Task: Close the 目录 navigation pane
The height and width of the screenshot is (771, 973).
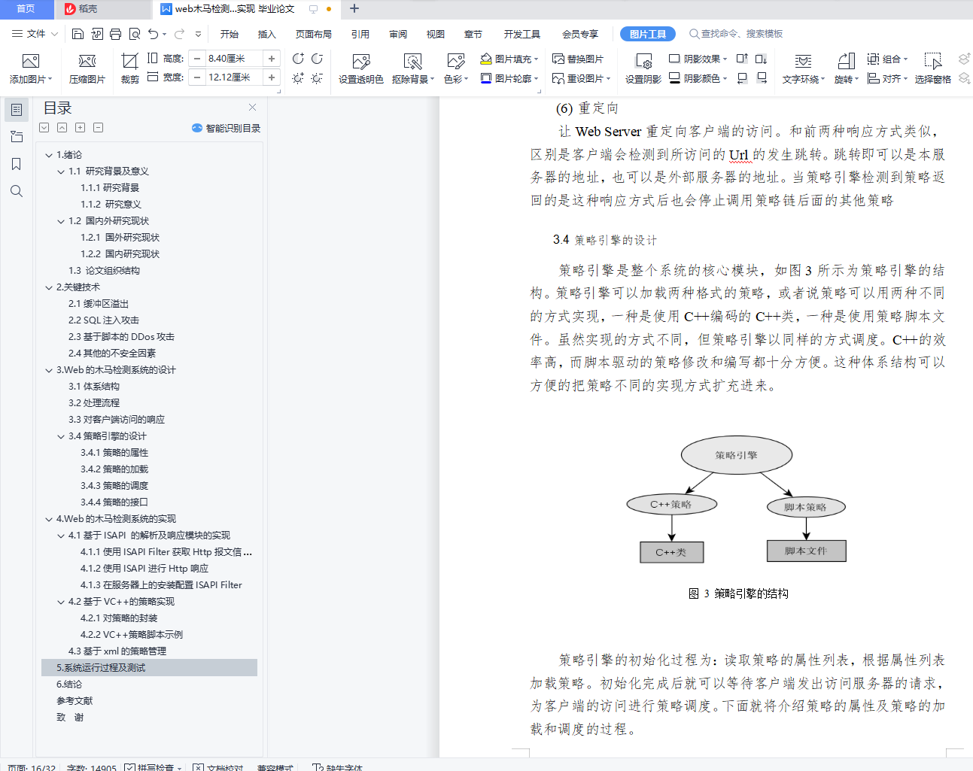Action: click(x=253, y=108)
